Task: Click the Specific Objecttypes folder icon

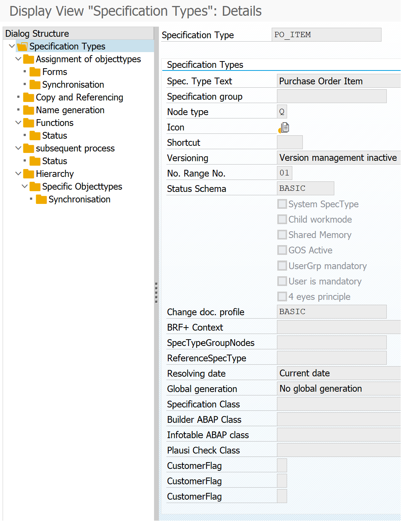Action: pos(35,187)
